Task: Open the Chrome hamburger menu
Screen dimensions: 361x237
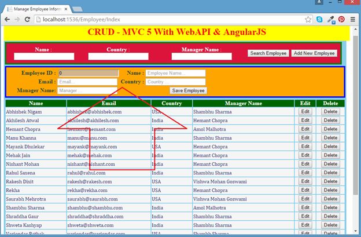Action: [353, 19]
